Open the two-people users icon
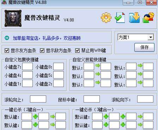The image size is (158, 130). (x=148, y=17)
